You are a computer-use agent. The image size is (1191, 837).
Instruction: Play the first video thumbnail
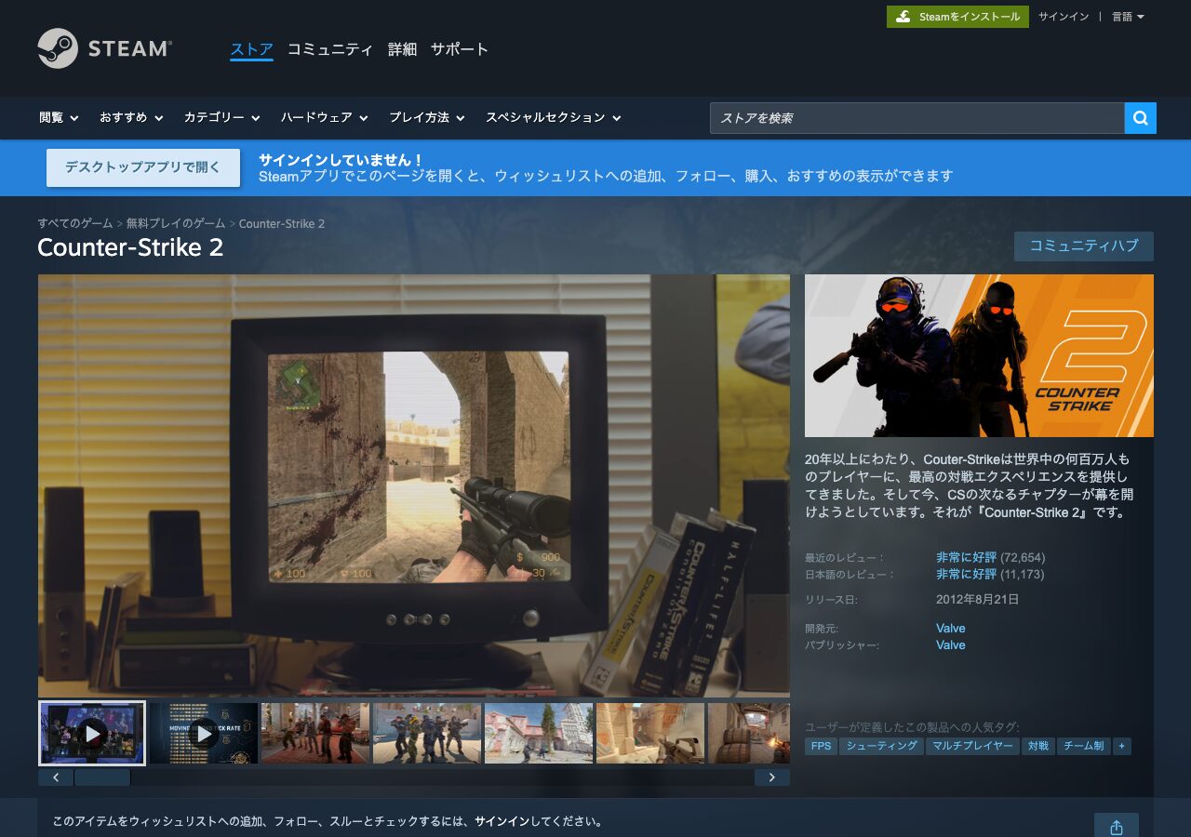tap(92, 733)
